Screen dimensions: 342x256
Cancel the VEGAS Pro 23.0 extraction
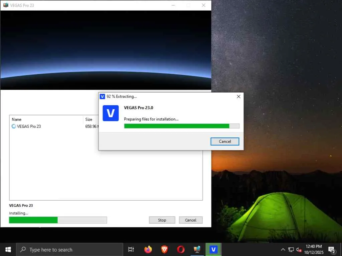coord(225,141)
